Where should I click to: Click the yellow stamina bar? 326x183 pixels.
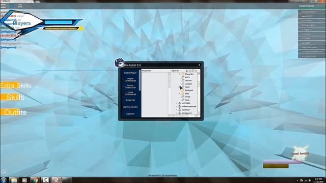[x=61, y=28]
